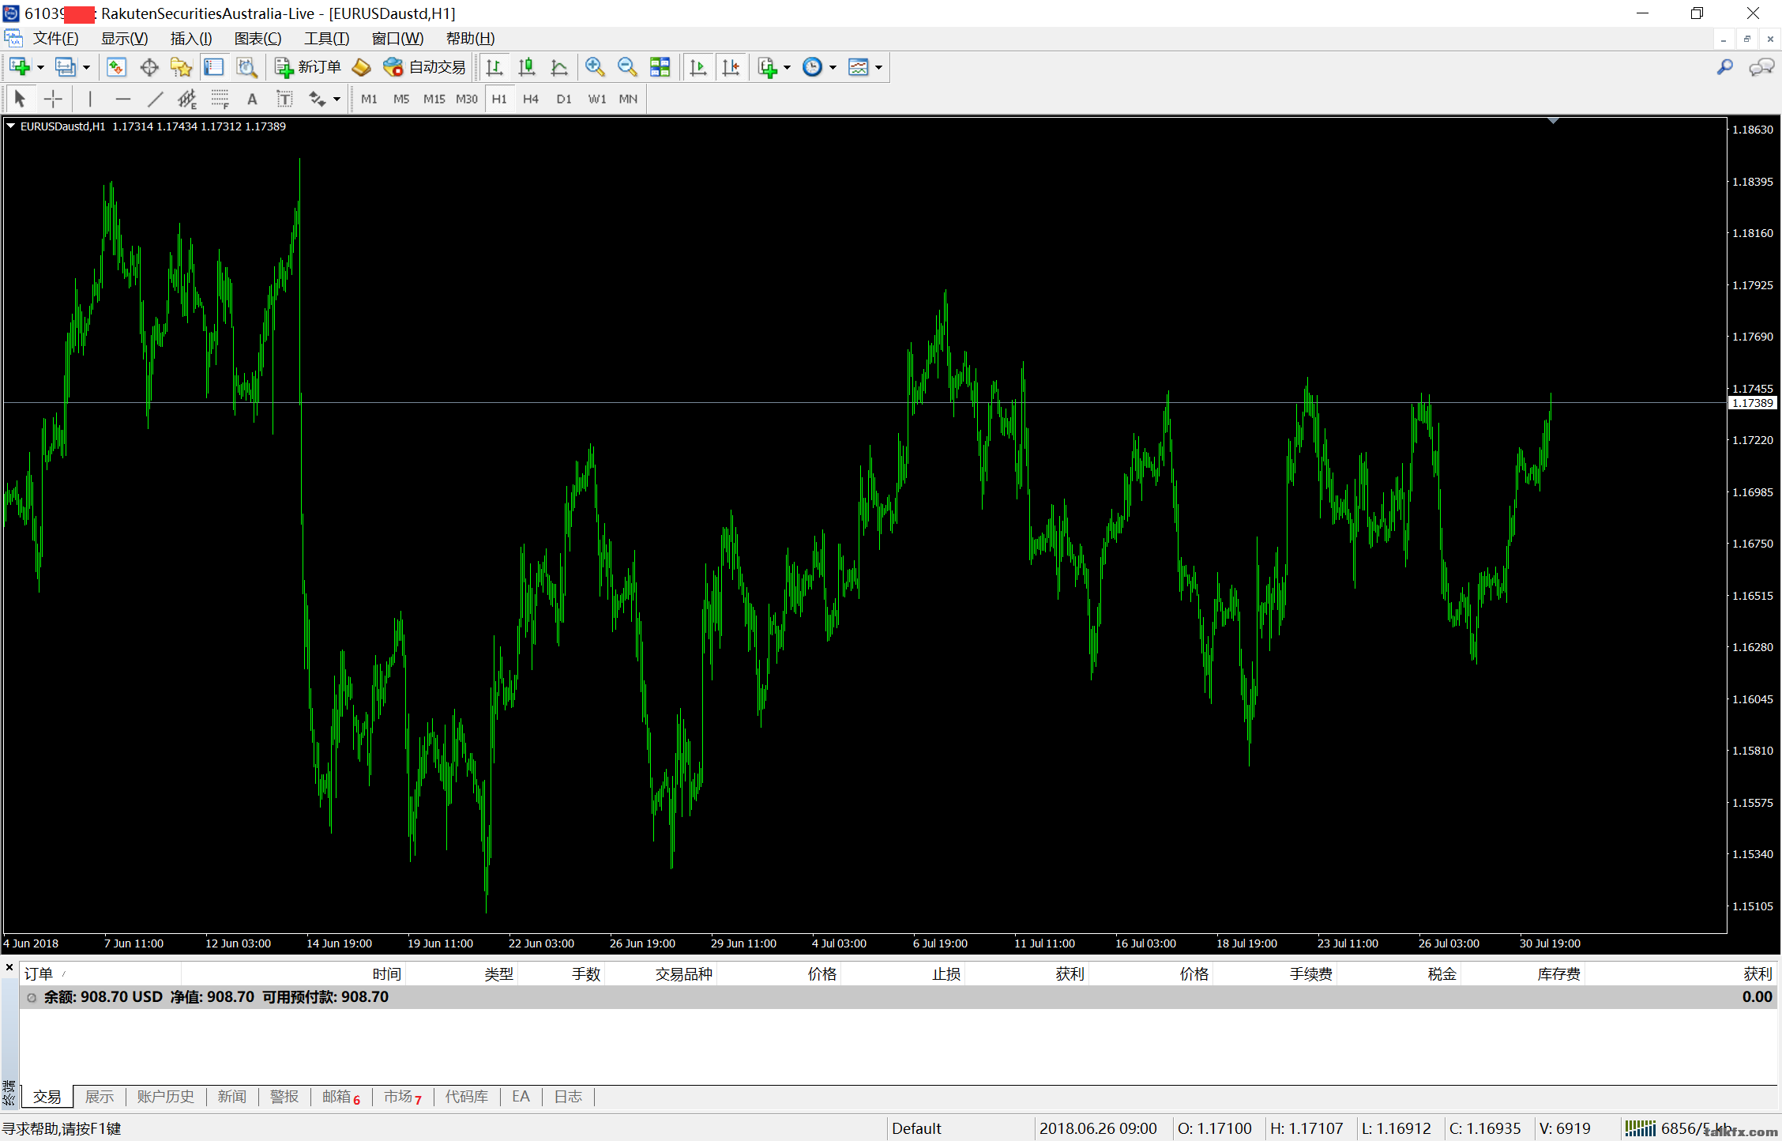Open the 显示(V) menu
The image size is (1782, 1141).
coord(124,39)
